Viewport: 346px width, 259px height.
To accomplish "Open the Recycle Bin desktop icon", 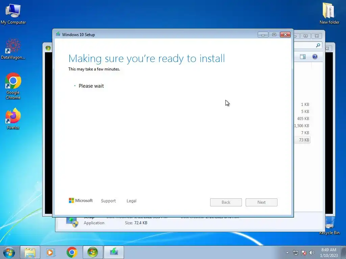I will [x=329, y=226].
